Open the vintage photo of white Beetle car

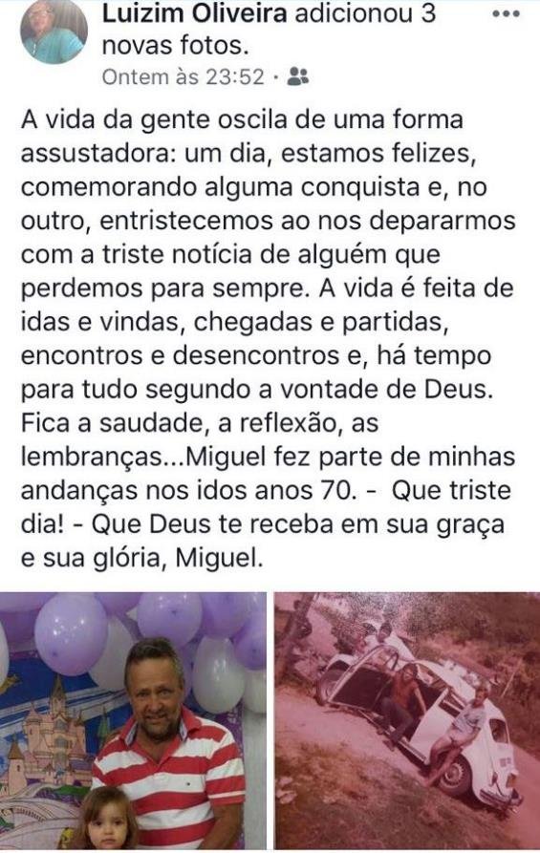pos(407,721)
